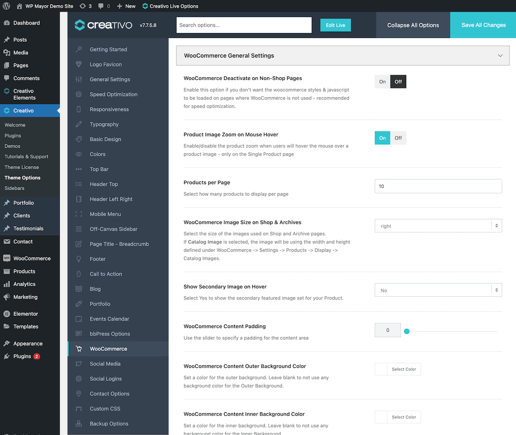Open WooCommerce in the WordPress admin menu
516x435 pixels.
[x=32, y=259]
